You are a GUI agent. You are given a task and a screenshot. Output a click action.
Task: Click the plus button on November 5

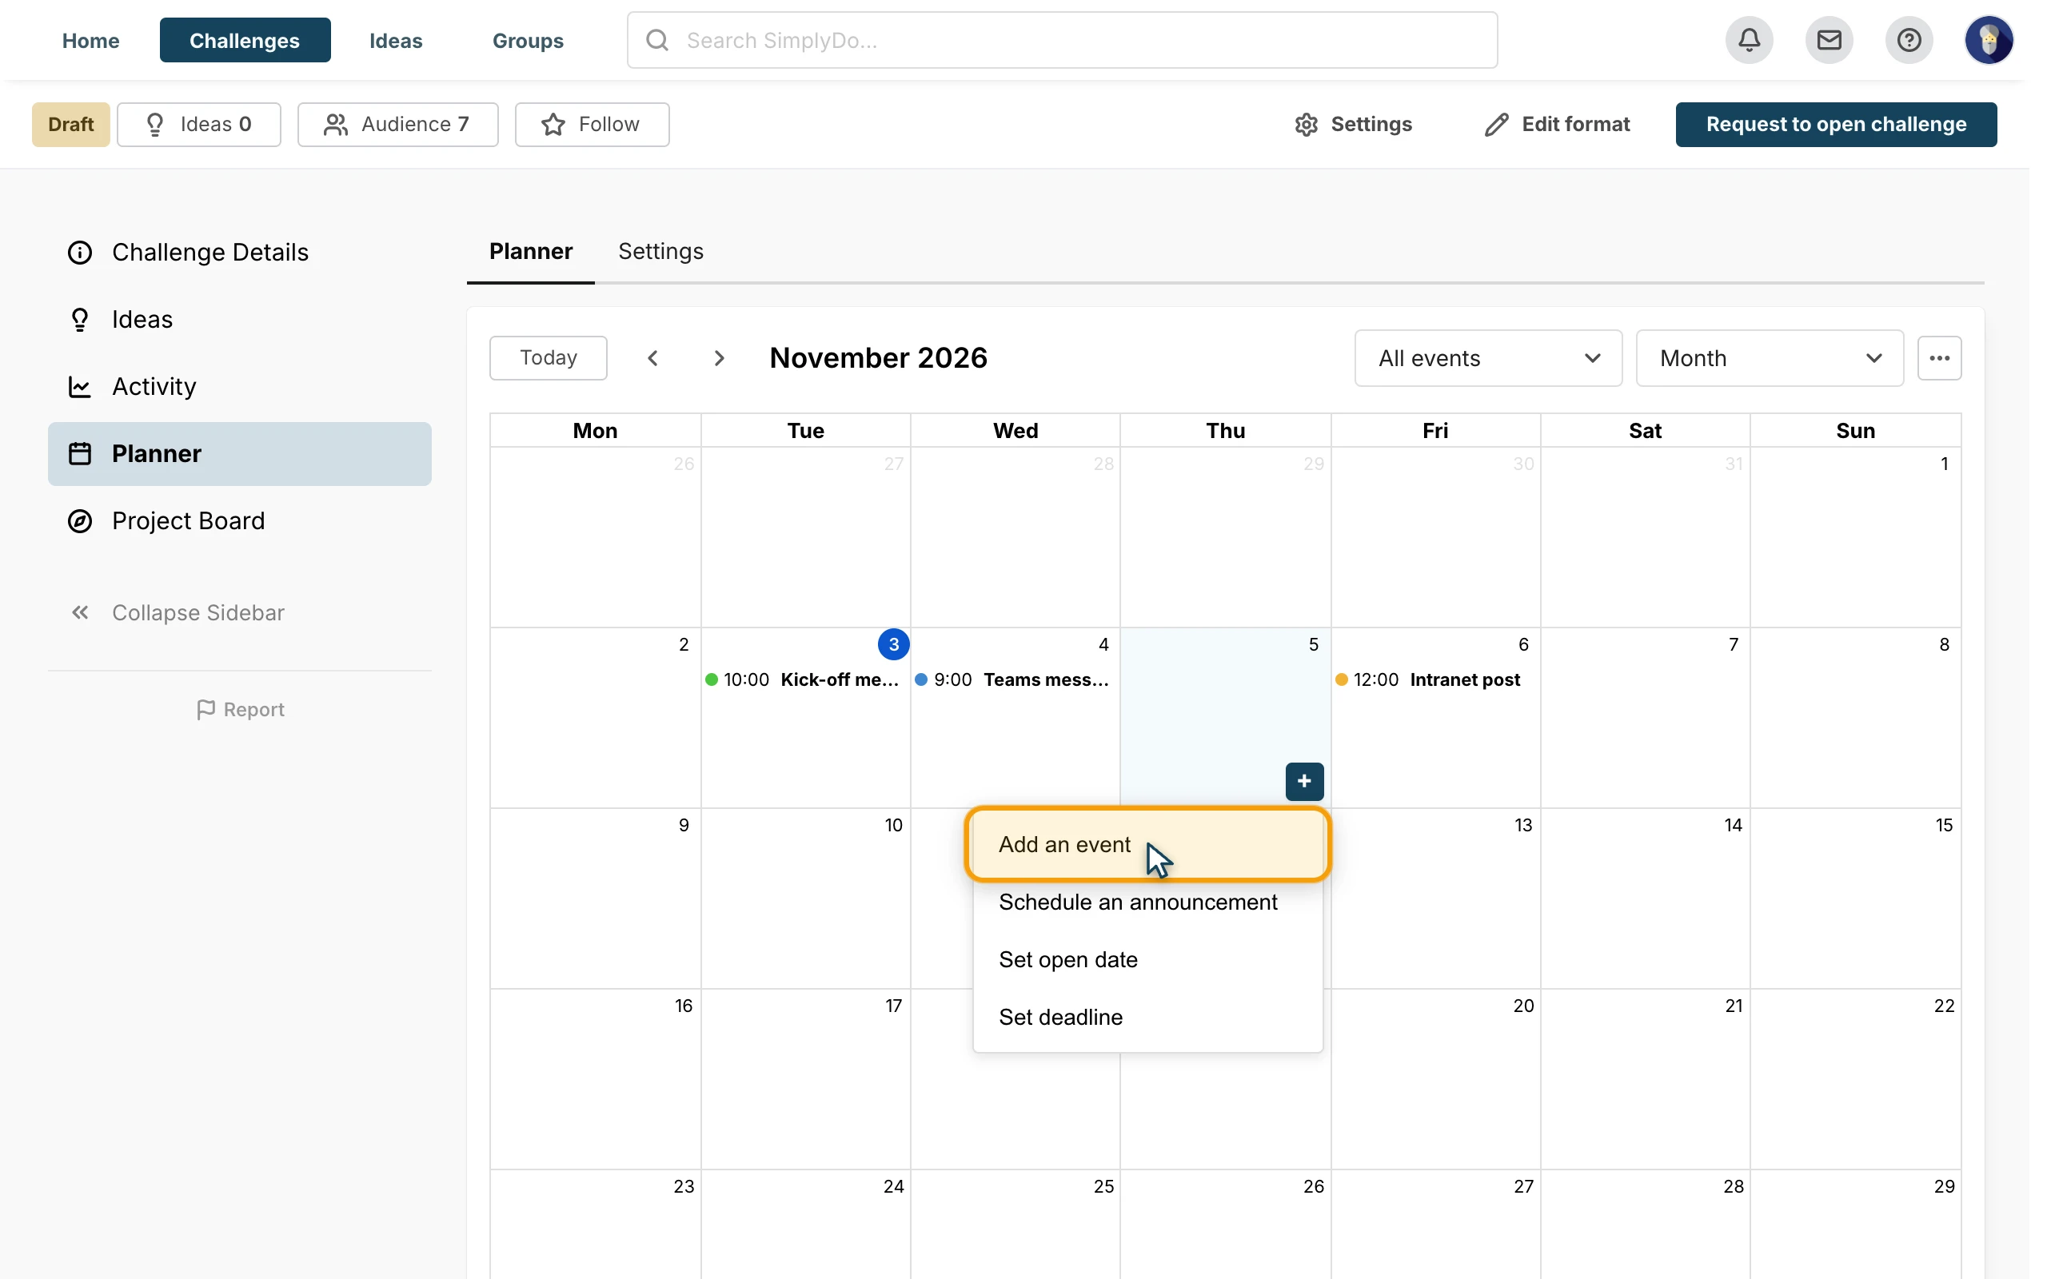click(x=1304, y=781)
